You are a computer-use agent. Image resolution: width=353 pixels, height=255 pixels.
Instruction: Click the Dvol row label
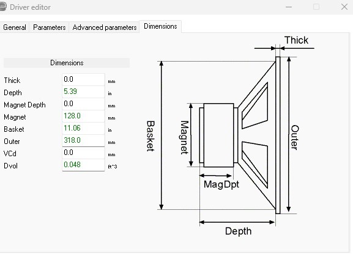click(x=10, y=166)
